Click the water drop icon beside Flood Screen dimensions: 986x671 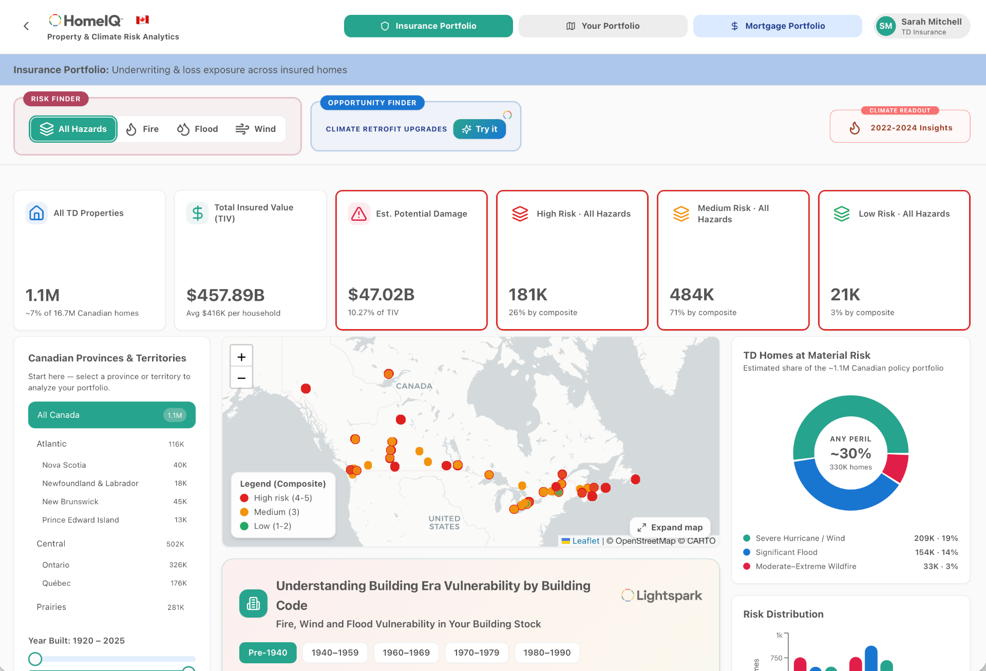pyautogui.click(x=183, y=129)
